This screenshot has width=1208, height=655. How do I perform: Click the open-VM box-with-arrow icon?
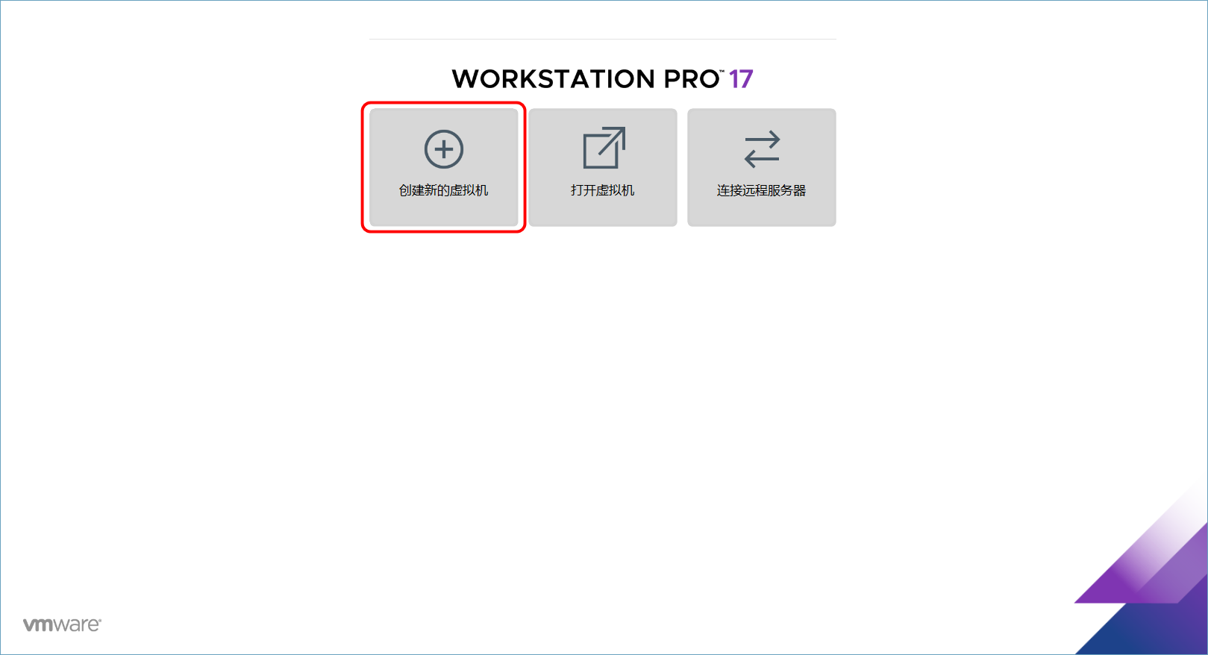[x=604, y=148]
